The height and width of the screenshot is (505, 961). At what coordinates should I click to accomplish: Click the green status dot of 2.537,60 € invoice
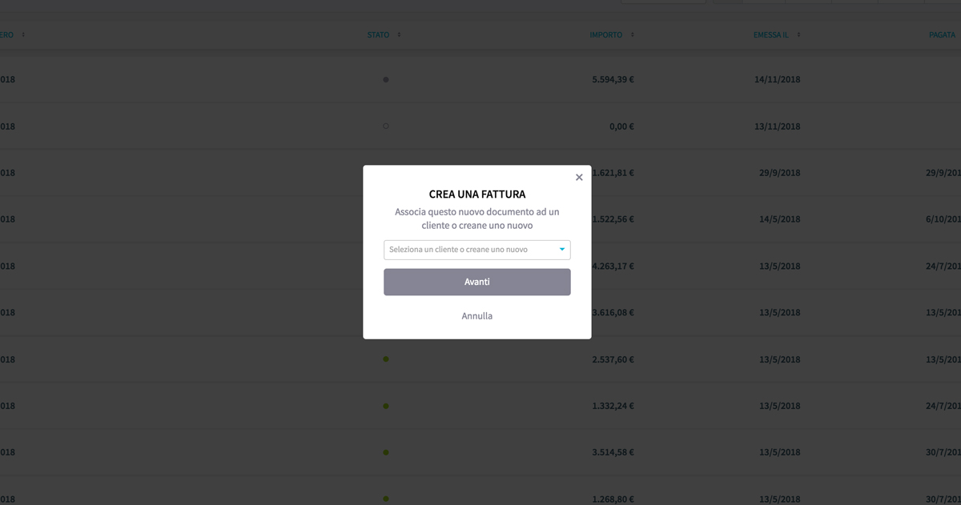click(x=386, y=359)
